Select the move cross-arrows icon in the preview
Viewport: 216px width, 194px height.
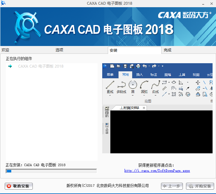198,83
